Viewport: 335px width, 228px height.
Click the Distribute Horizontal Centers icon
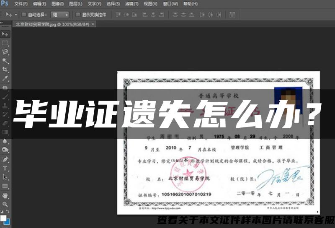pos(211,15)
